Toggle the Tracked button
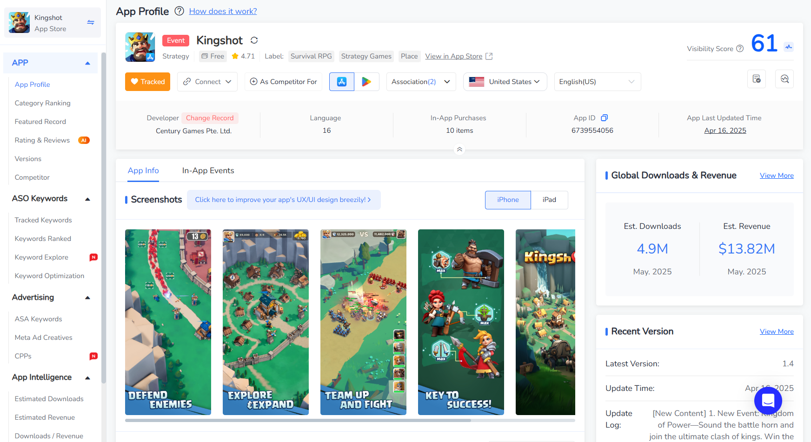Viewport: 811px width, 442px height. [147, 82]
